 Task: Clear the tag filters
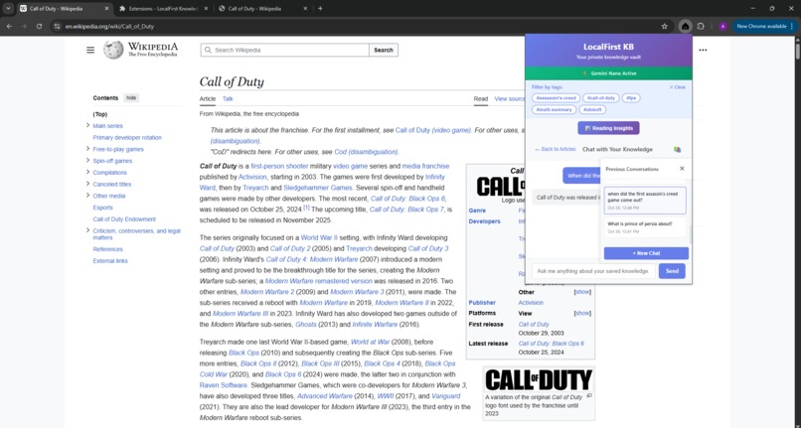[678, 87]
